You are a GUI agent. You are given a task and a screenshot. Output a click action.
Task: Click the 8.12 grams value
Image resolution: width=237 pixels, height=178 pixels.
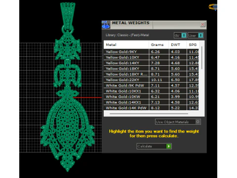tap(156, 108)
